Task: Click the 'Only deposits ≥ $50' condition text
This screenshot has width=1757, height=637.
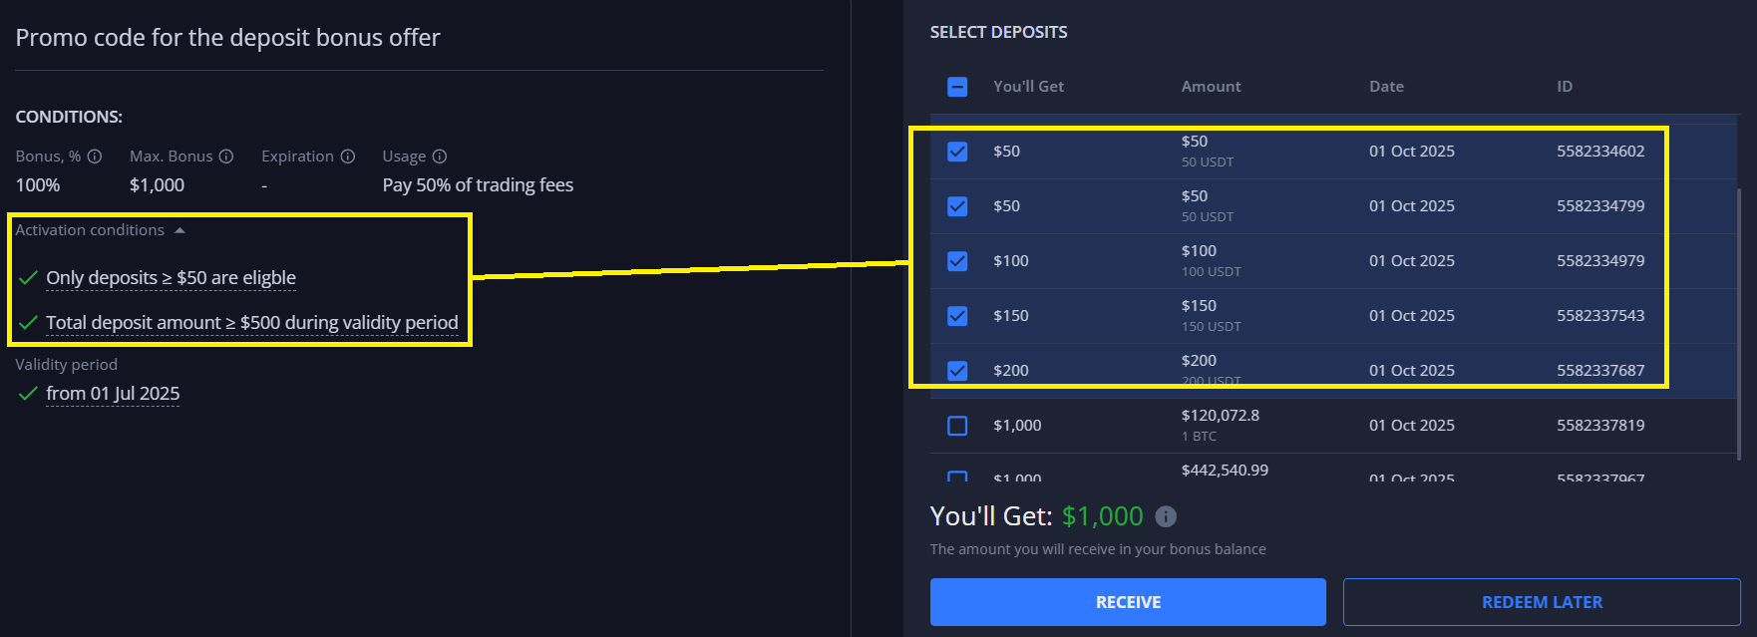Action: point(171,278)
